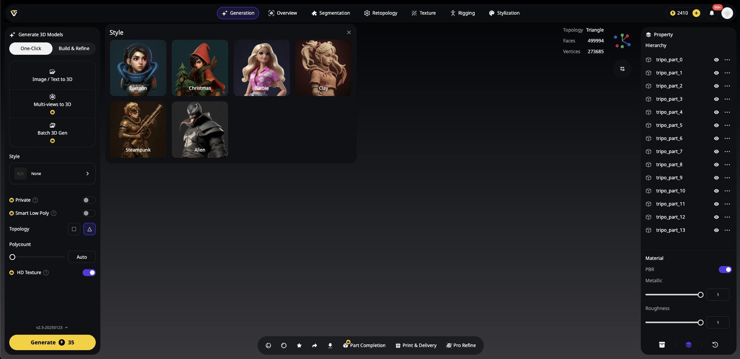This screenshot has width=740, height=359.
Task: Click Part Completion button
Action: tap(364, 346)
